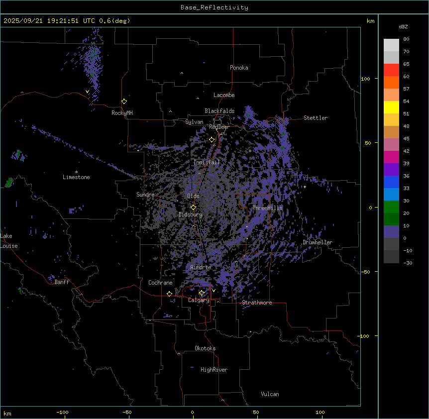Click the yellow diamond marker above Didsbury
This screenshot has height=419, width=429.
tap(193, 207)
